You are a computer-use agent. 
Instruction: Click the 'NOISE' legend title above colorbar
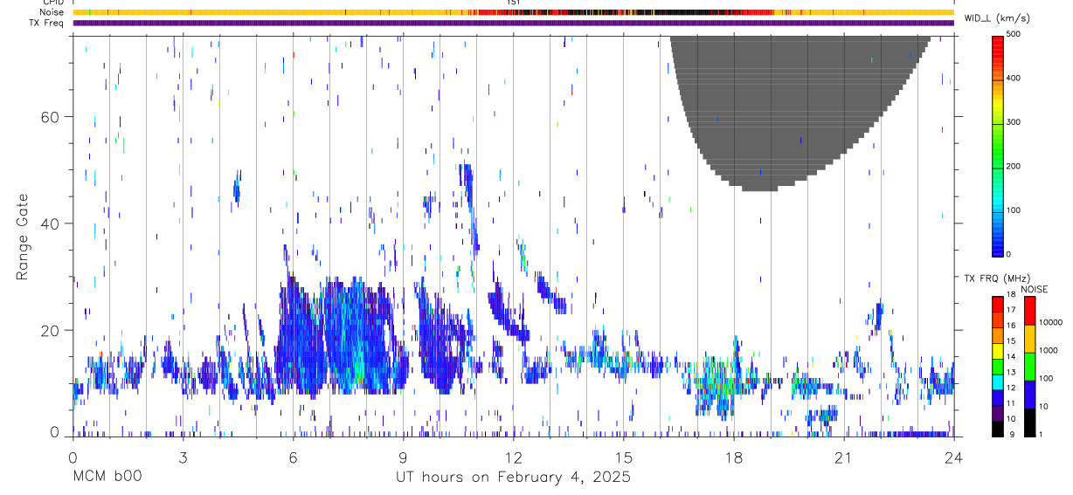[1035, 290]
